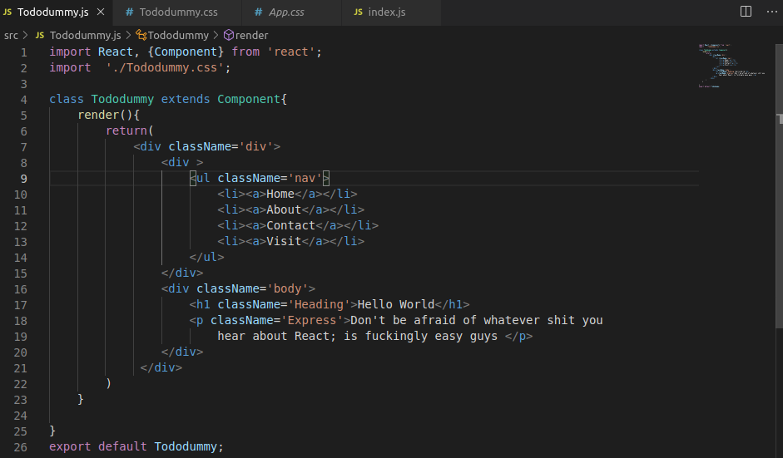The image size is (783, 458).
Task: Click the About list item text
Action: 284,209
